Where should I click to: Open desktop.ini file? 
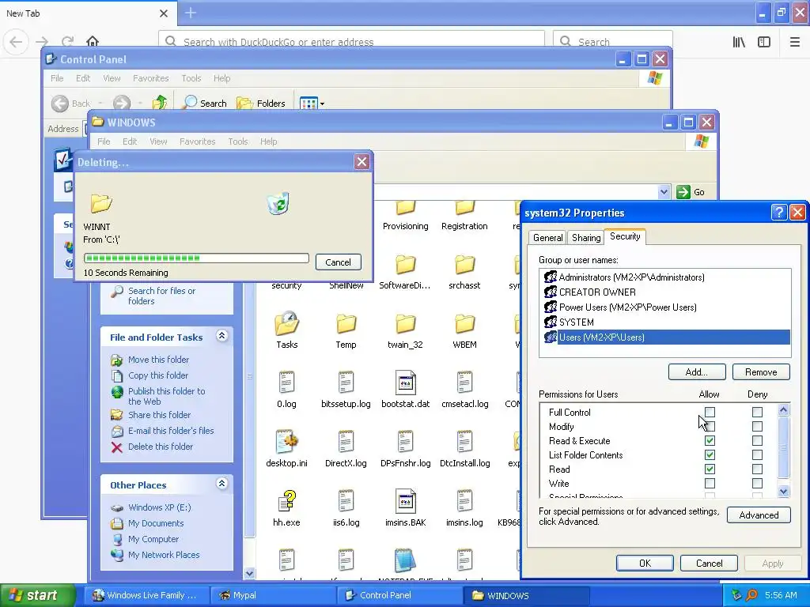click(286, 450)
